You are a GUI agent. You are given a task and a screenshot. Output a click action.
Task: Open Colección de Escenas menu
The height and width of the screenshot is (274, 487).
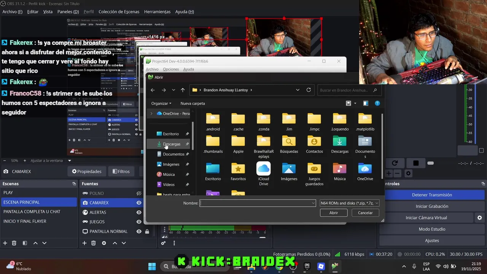pyautogui.click(x=119, y=11)
